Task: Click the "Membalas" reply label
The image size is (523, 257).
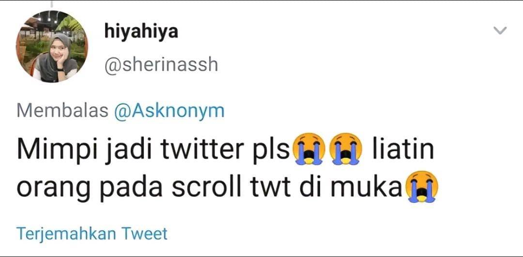Action: click(x=62, y=111)
